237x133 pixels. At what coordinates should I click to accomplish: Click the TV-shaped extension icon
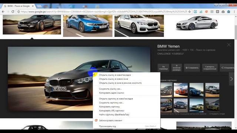click(x=223, y=11)
